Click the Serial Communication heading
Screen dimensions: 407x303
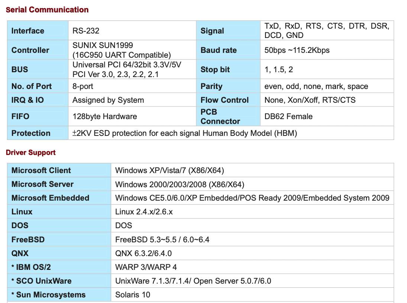pos(47,10)
